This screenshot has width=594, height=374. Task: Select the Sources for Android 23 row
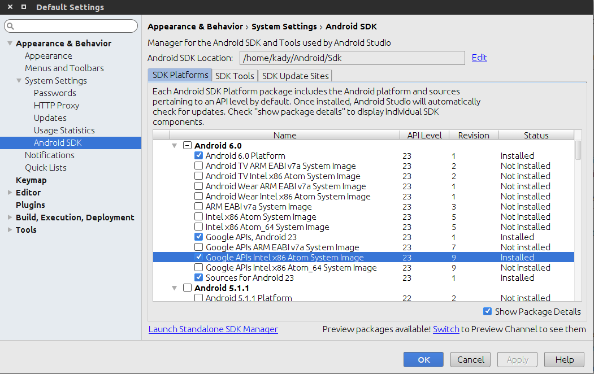363,277
